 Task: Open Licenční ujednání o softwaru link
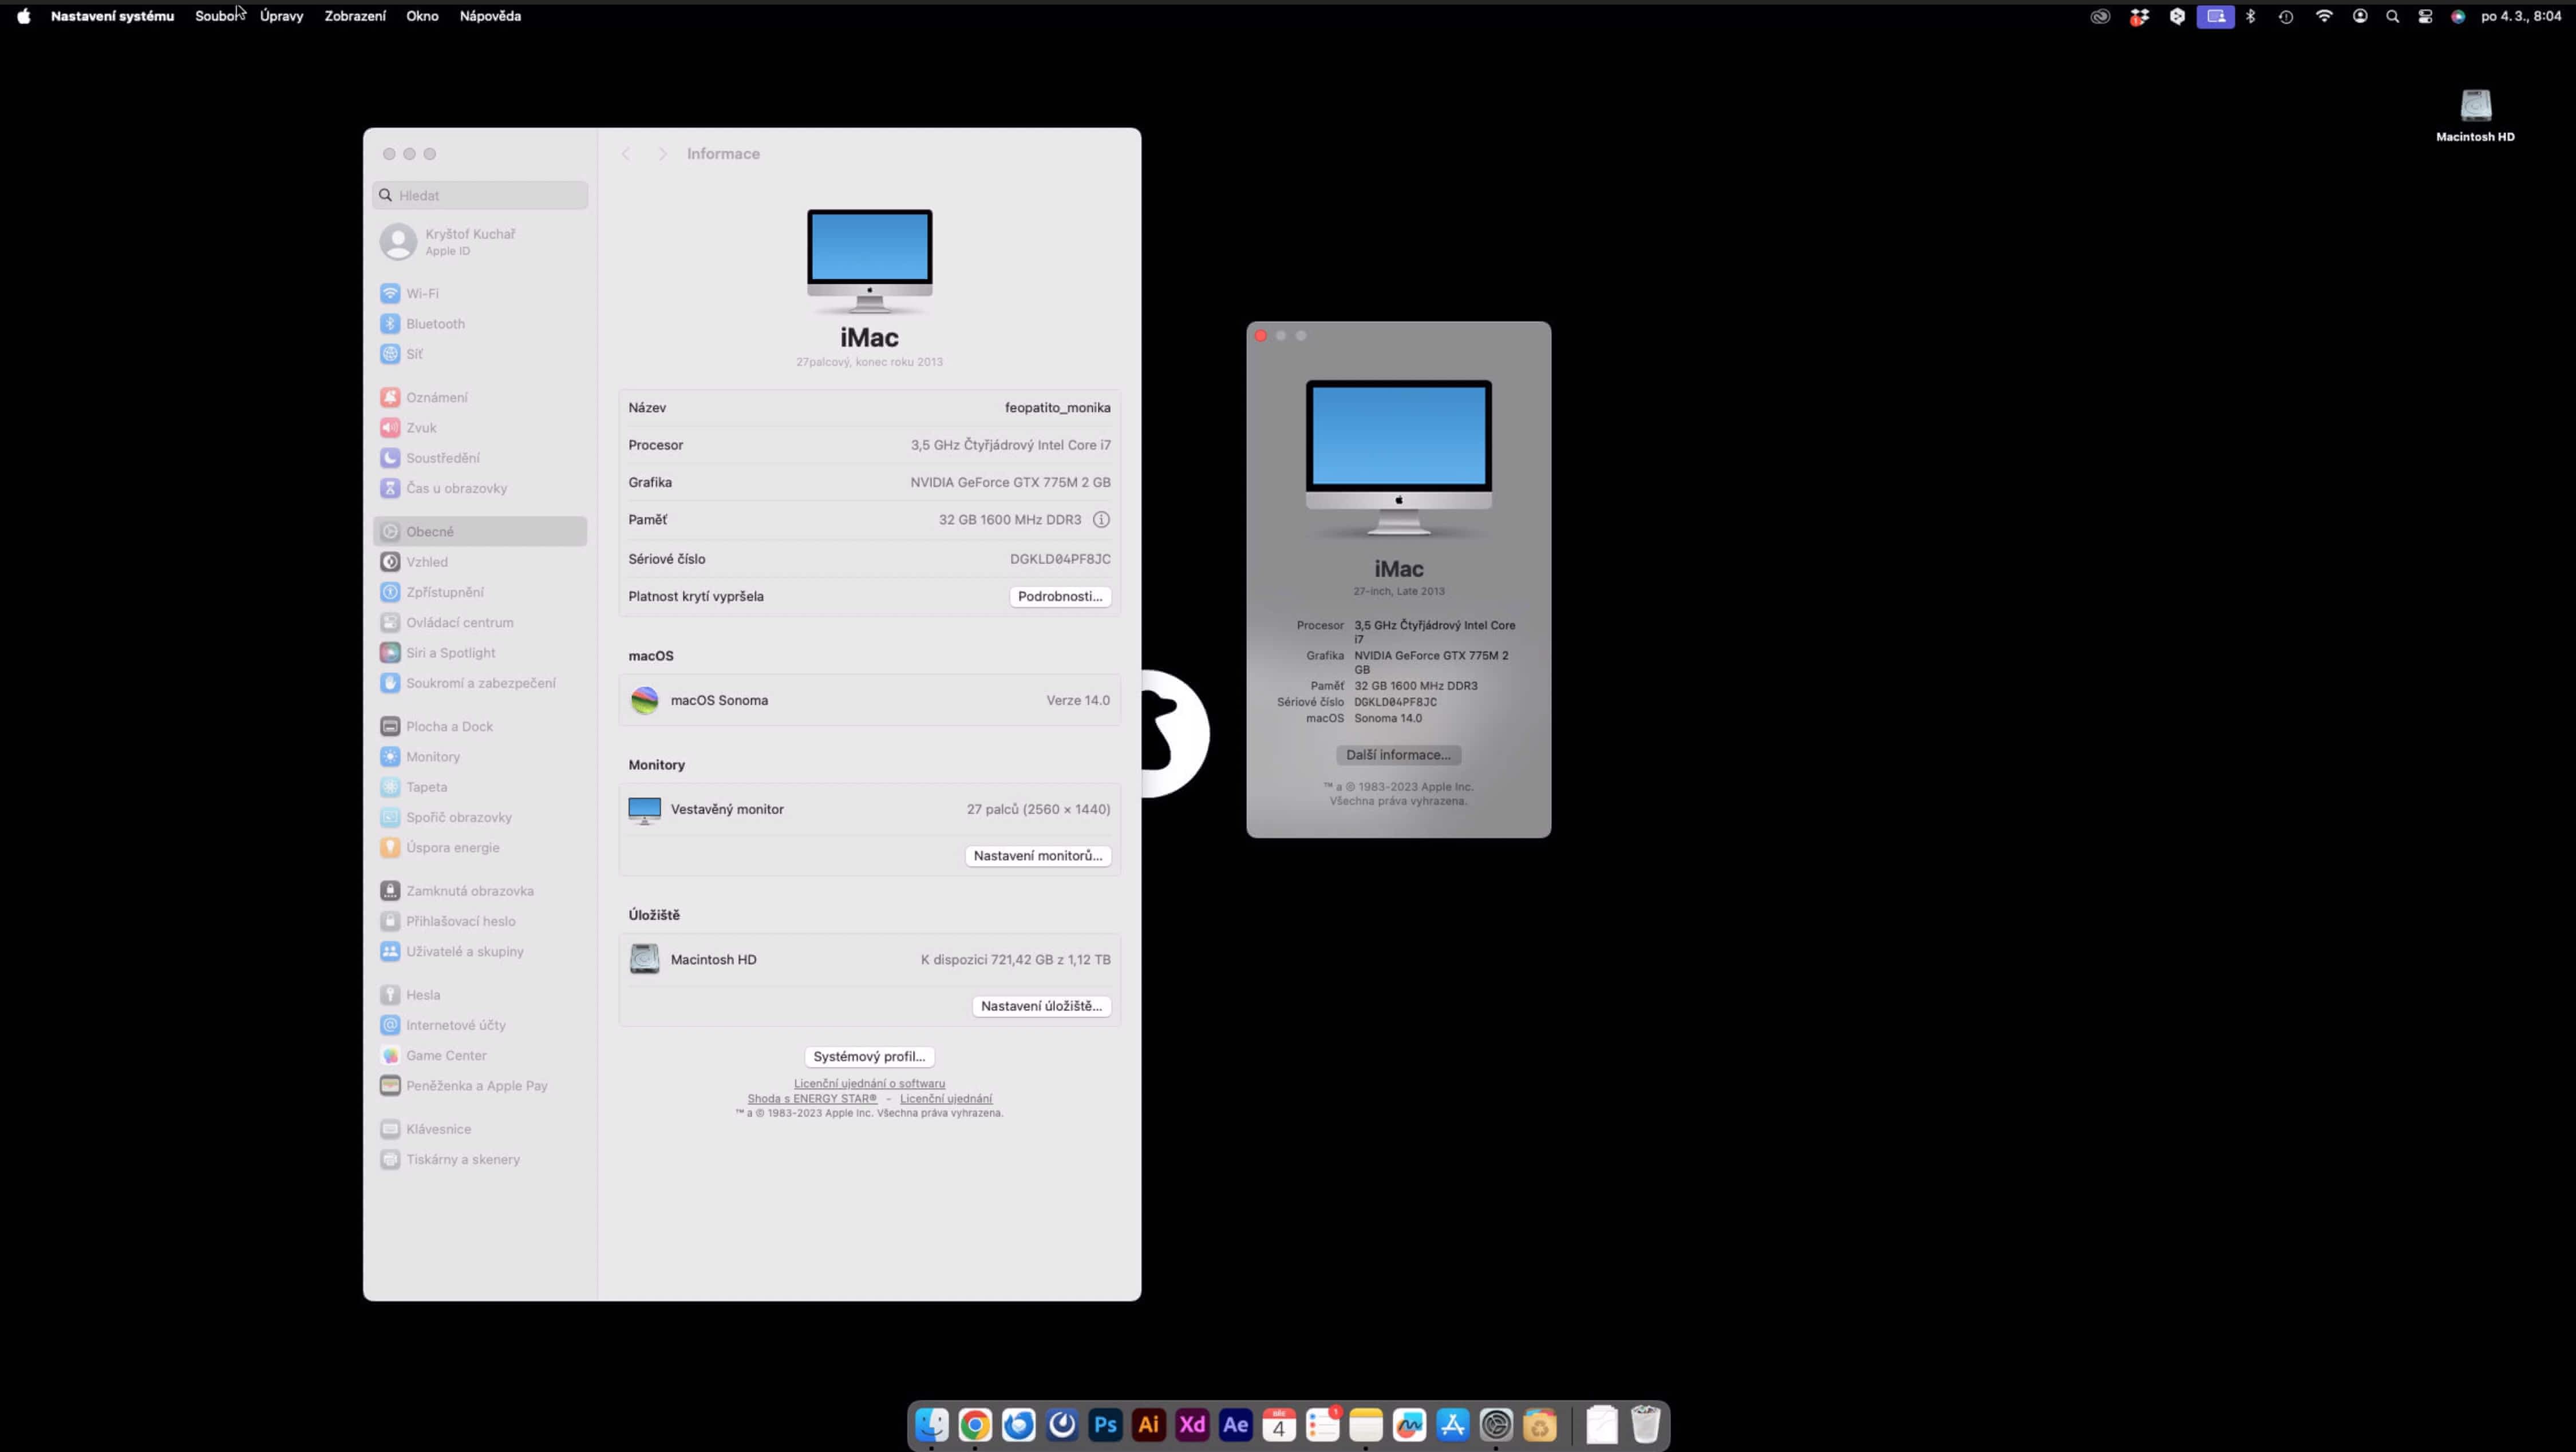(869, 1083)
